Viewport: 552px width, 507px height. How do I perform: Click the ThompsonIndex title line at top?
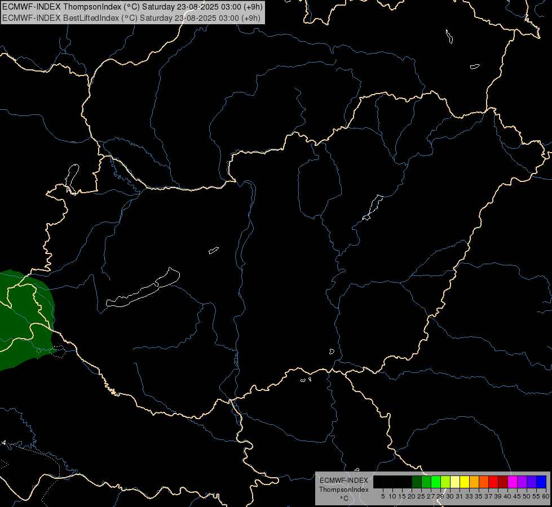click(132, 7)
